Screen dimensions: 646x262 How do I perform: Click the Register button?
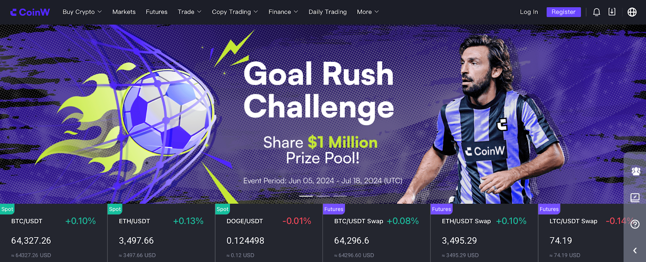coord(564,12)
